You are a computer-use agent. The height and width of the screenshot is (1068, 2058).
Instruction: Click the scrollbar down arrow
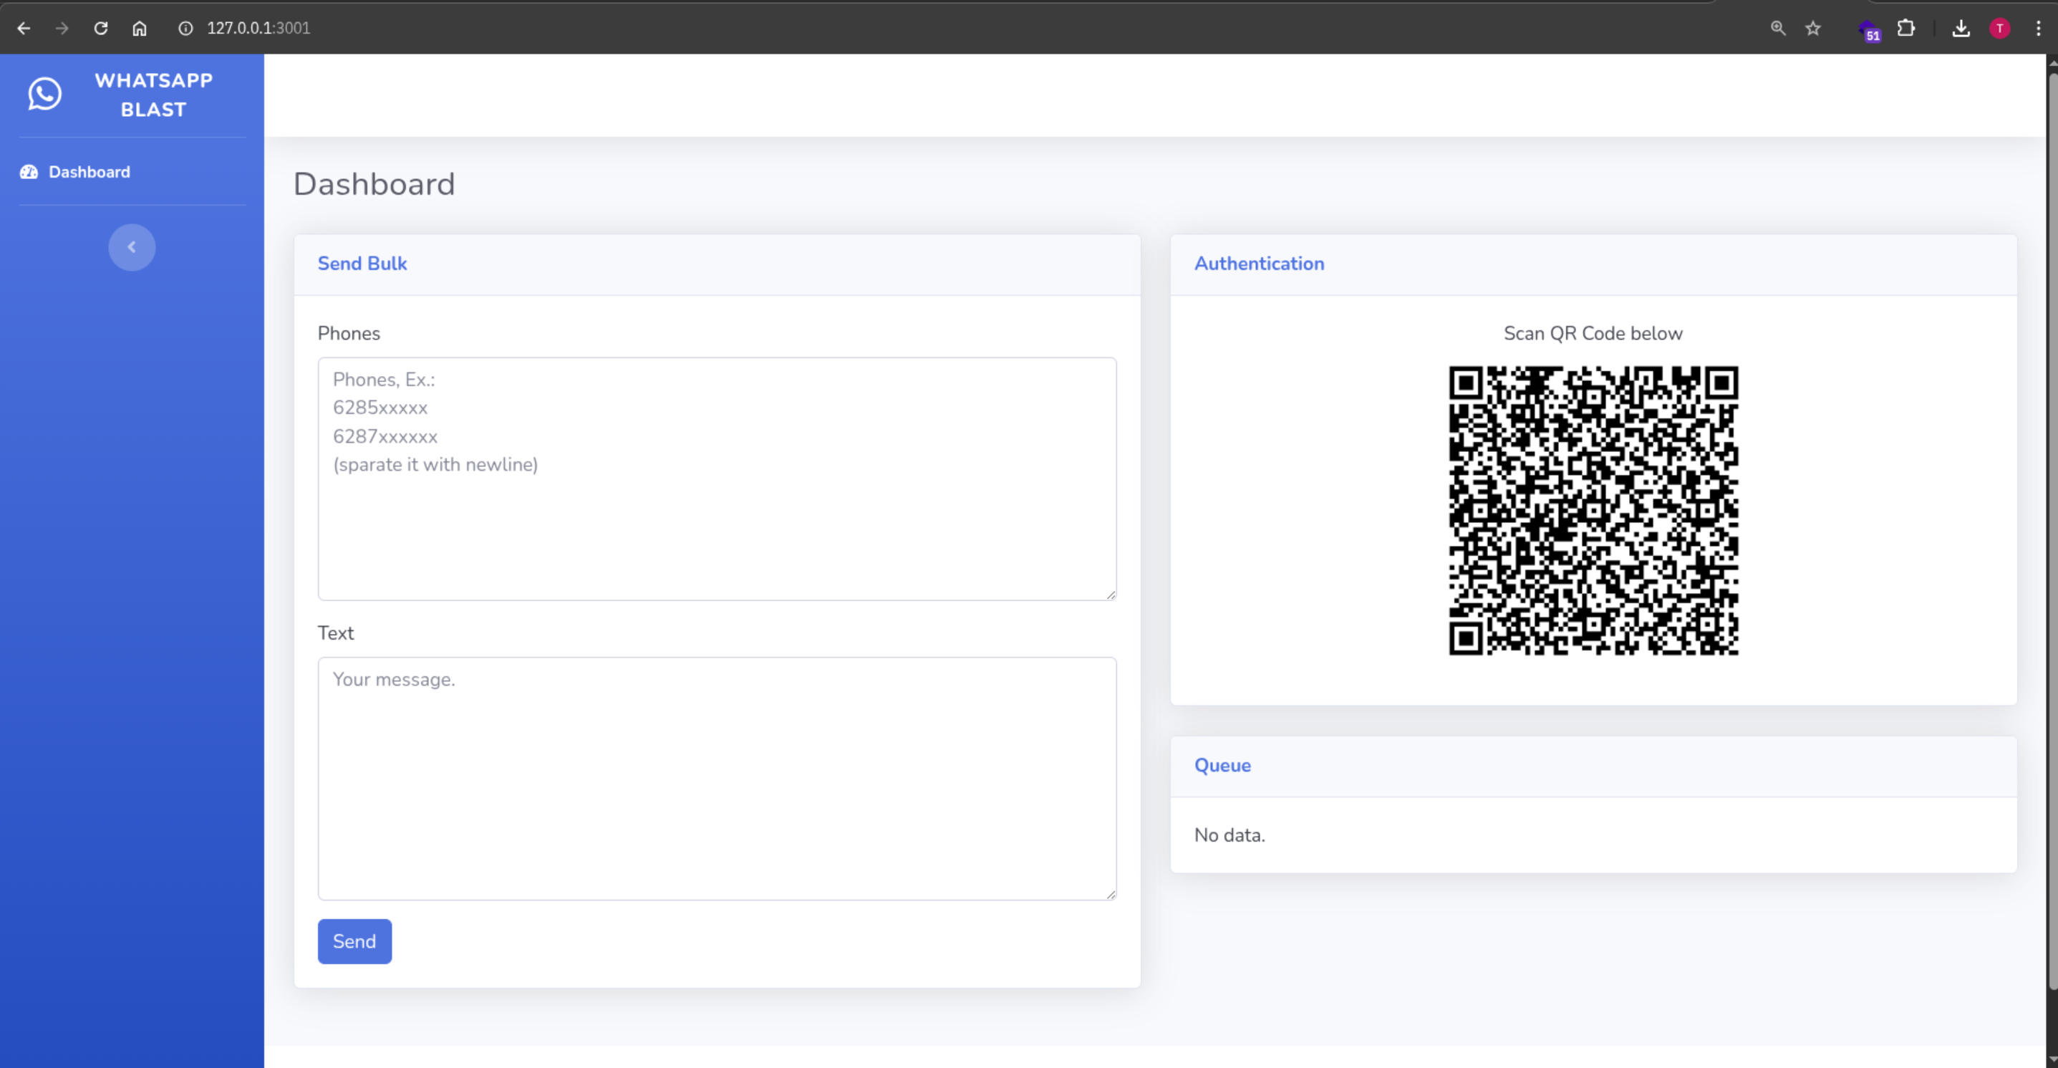click(2052, 1060)
